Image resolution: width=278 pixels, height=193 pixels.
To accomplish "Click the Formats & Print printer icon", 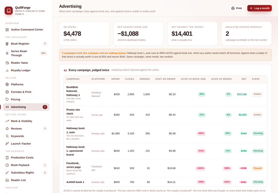I will point(7,92).
